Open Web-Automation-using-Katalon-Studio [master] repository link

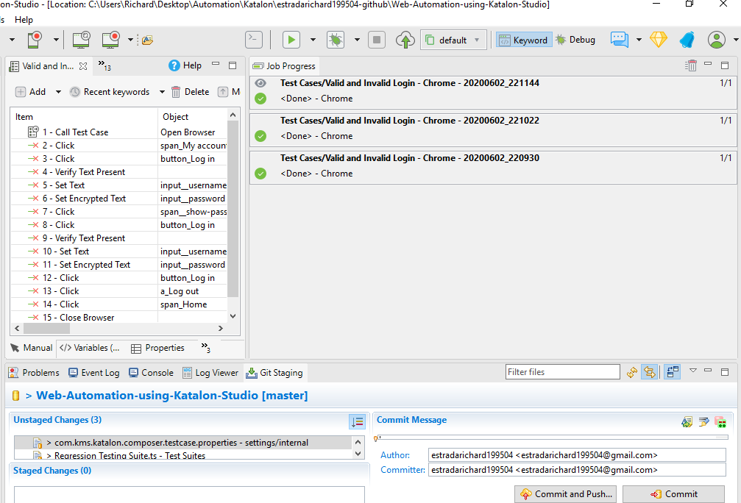tap(172, 396)
